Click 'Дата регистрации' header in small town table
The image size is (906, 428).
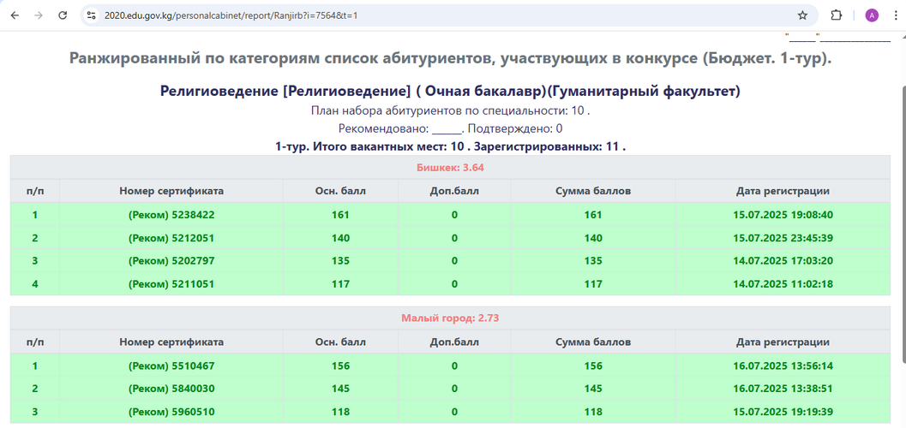[783, 342]
